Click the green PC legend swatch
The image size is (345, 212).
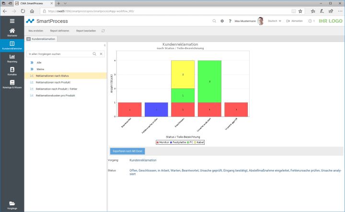tap(188, 142)
